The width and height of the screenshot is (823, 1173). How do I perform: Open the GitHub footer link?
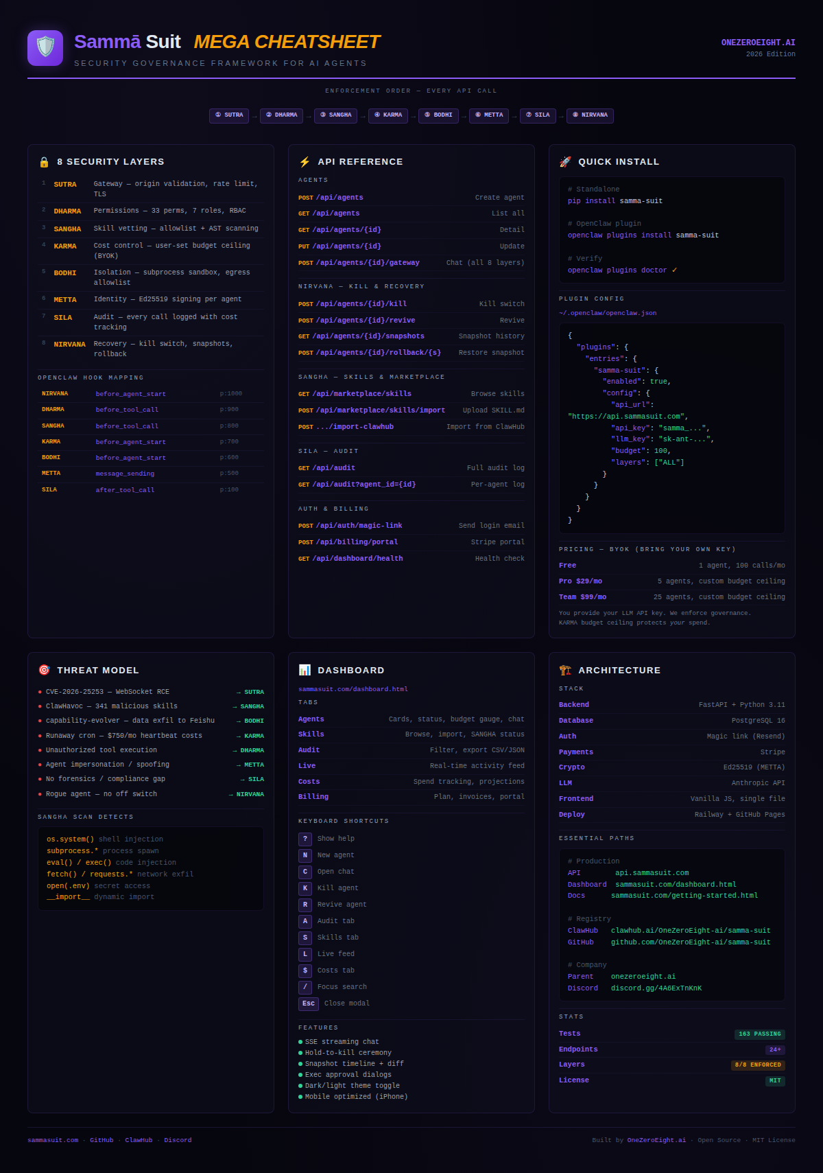click(x=102, y=1140)
